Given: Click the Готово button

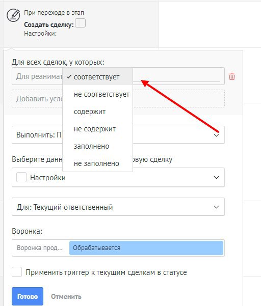Looking at the screenshot, I should click(x=28, y=296).
